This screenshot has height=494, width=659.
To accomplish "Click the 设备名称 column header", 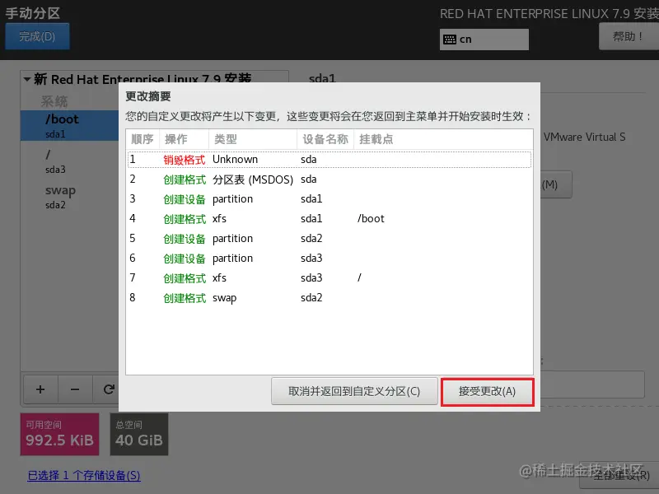I will coord(325,139).
